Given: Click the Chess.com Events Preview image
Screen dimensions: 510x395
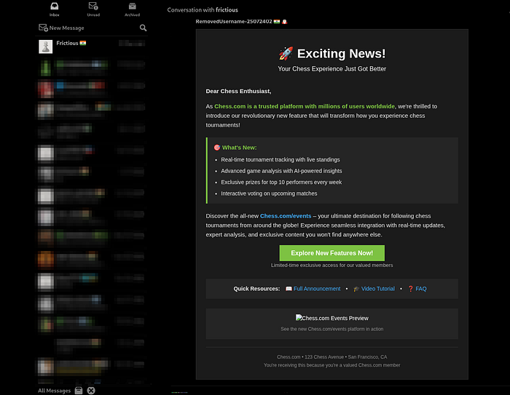Looking at the screenshot, I should 331,318.
